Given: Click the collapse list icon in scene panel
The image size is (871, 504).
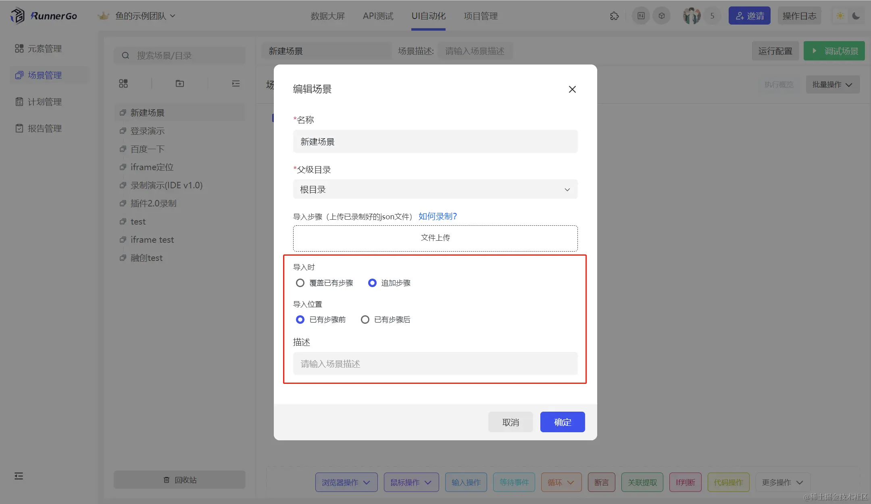Looking at the screenshot, I should (x=236, y=83).
